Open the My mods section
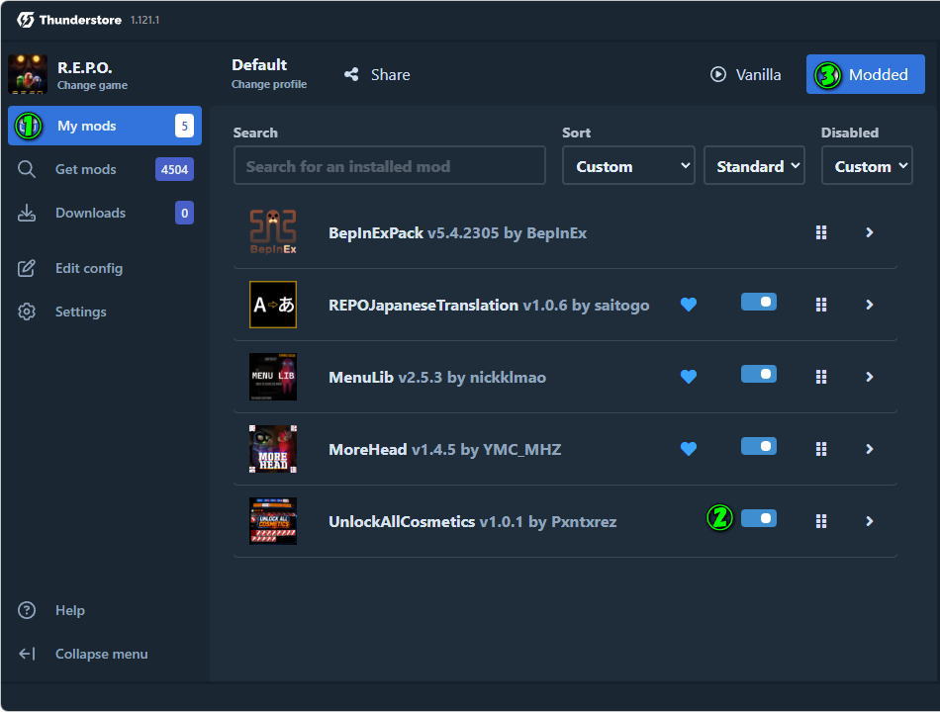 [x=105, y=126]
